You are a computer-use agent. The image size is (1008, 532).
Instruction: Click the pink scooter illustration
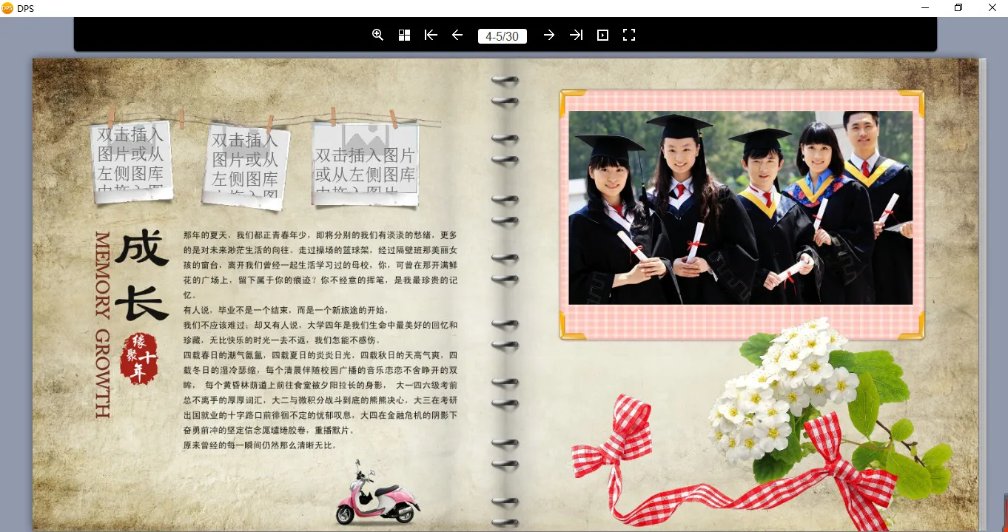click(377, 494)
